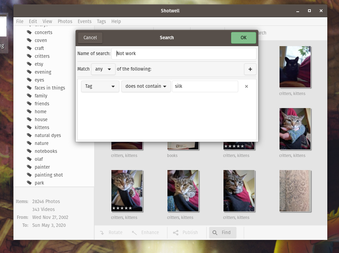This screenshot has width=339, height=253.
Task: Open the Photos menu
Action: pos(65,21)
